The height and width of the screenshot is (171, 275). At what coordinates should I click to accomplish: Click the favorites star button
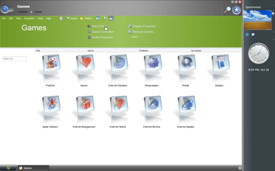236,10
